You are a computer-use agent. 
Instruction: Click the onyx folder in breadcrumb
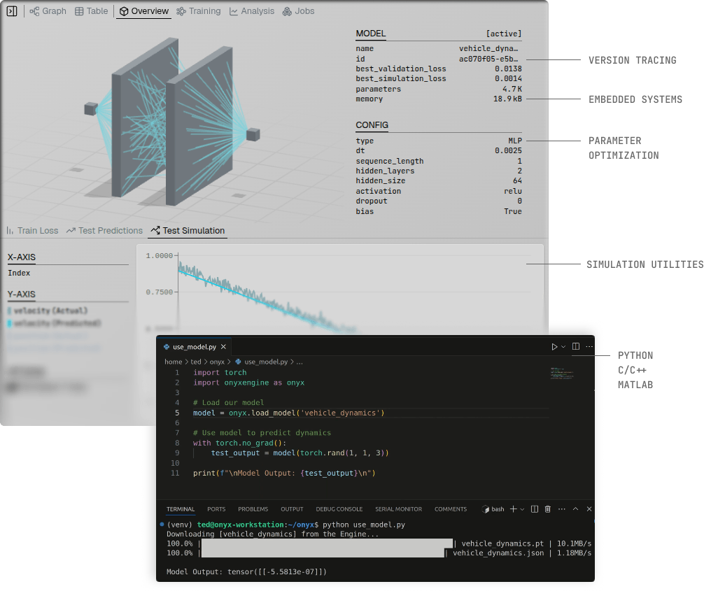pyautogui.click(x=218, y=362)
